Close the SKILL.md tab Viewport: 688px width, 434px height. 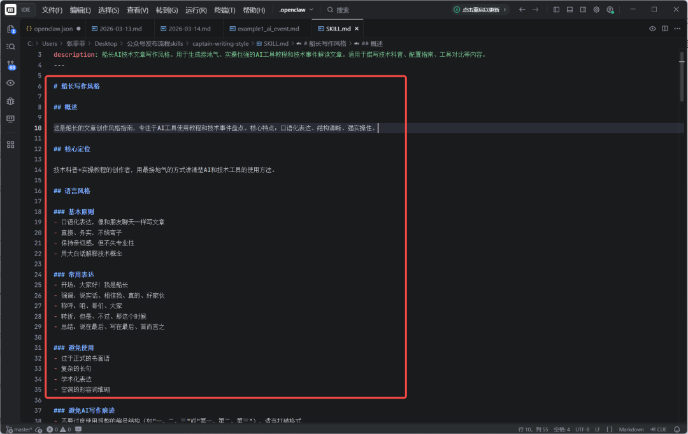(x=357, y=29)
